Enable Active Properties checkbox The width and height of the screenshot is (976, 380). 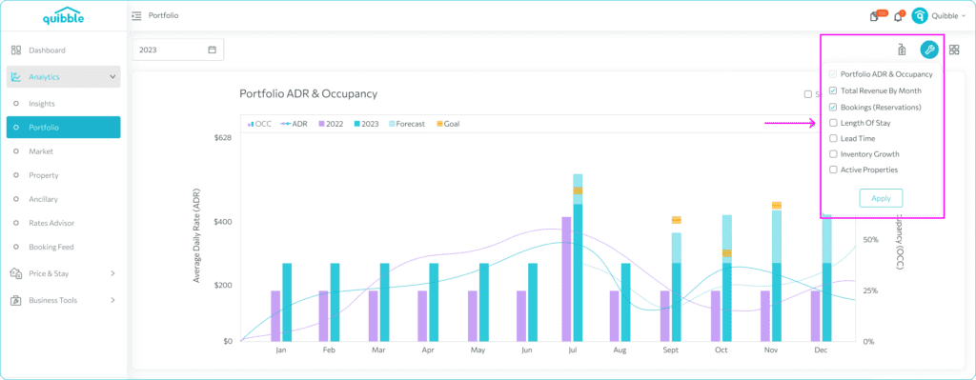(x=833, y=170)
